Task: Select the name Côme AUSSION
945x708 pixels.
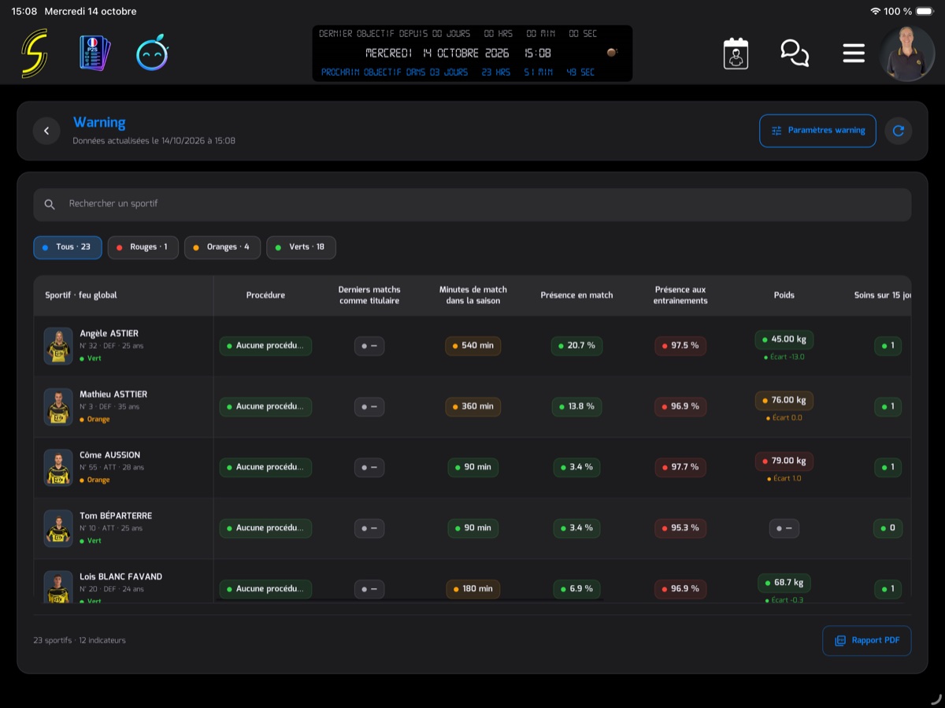Action: pos(109,455)
